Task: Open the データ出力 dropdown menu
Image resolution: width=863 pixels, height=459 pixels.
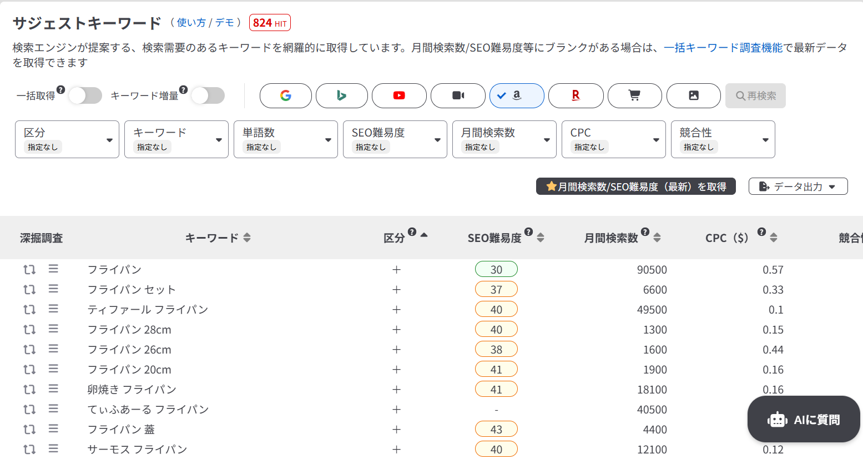Action: pyautogui.click(x=798, y=186)
